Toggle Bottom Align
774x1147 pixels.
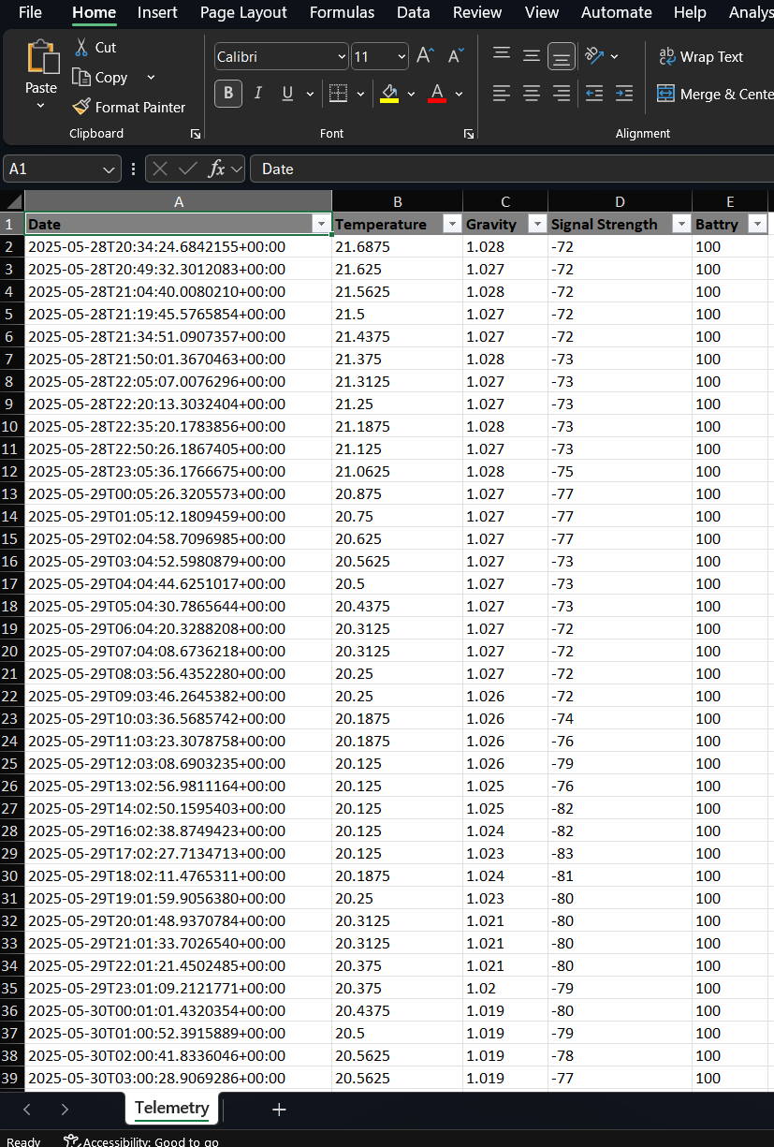(562, 57)
